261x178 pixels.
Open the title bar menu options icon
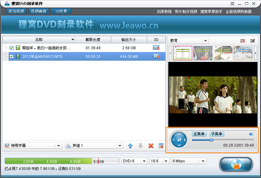[x=232, y=4]
